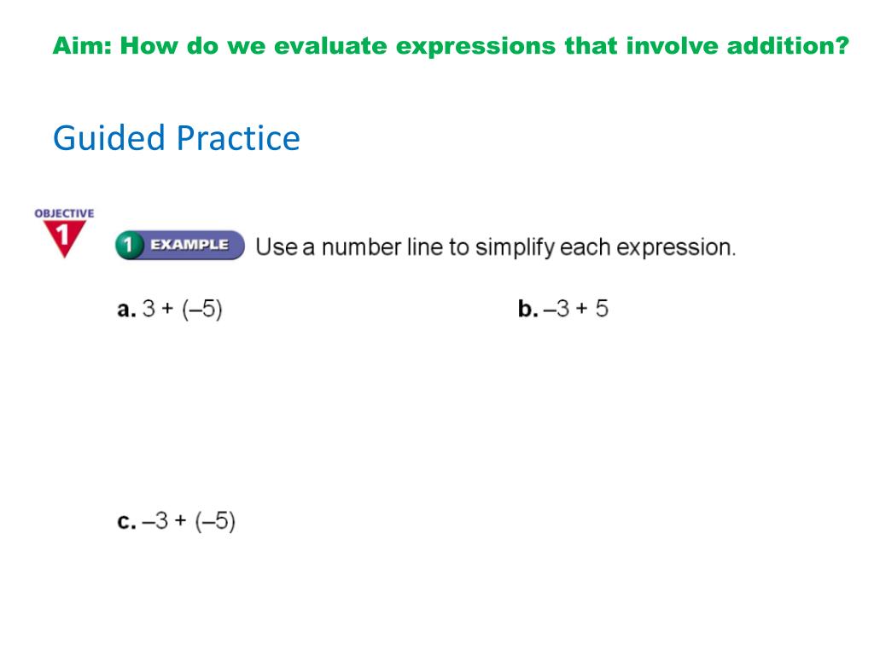Click the expression –3 + (–5)
This screenshot has width=874, height=655.
pyautogui.click(x=189, y=521)
